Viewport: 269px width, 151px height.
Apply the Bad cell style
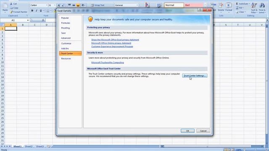(x=193, y=5)
